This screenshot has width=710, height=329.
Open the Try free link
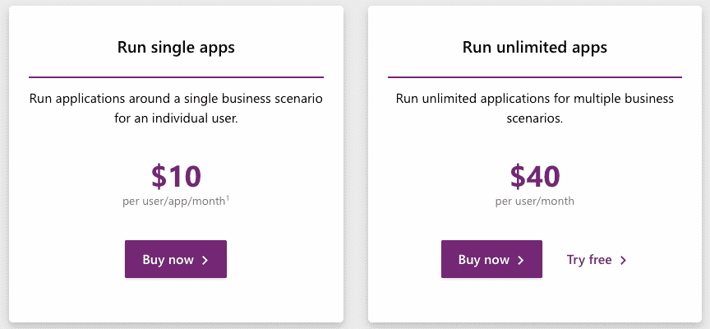(x=597, y=260)
